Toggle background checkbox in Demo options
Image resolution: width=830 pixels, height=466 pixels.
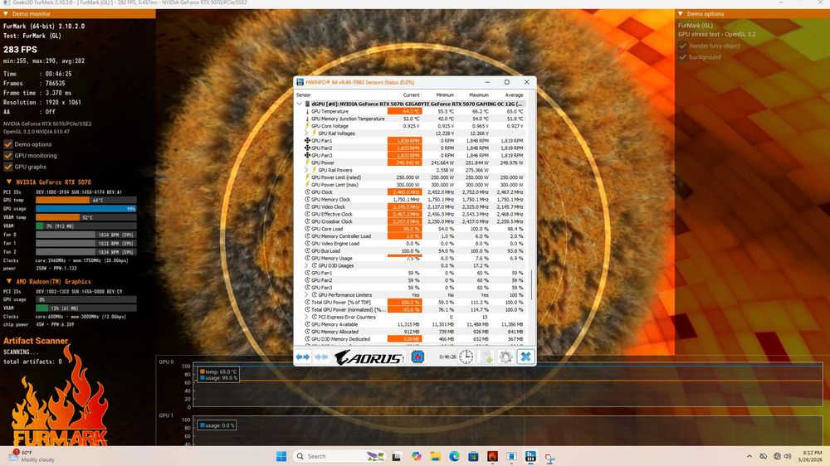pos(683,57)
